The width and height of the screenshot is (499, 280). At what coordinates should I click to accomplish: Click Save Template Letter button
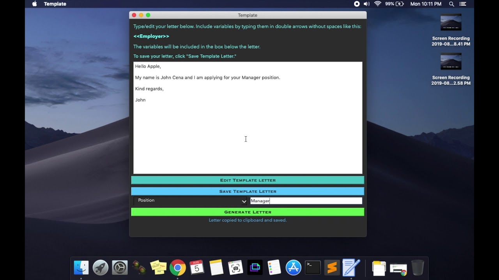[248, 191]
